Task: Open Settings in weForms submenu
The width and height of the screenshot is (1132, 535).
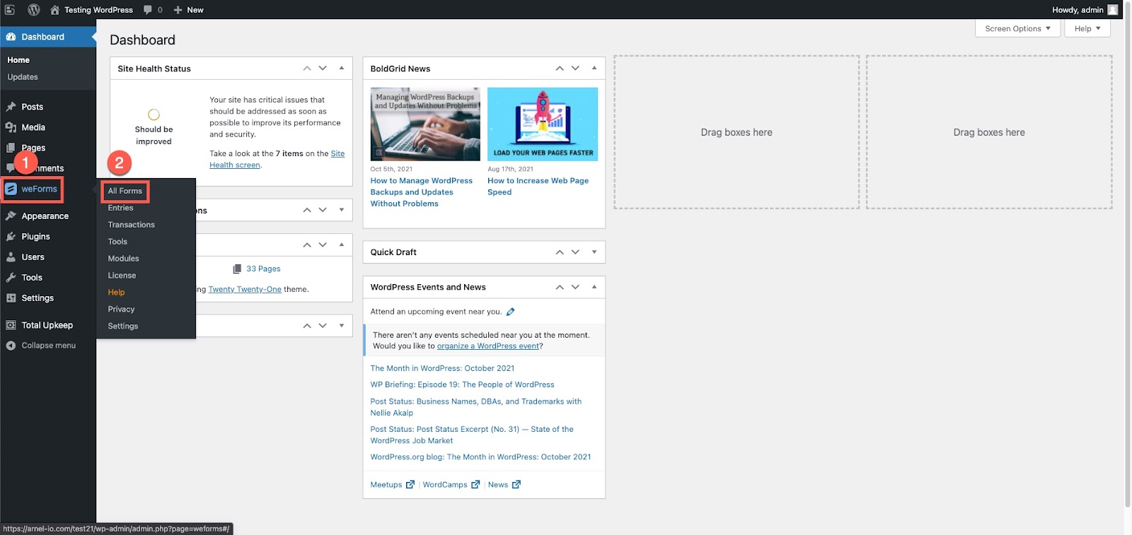Action: coord(123,327)
